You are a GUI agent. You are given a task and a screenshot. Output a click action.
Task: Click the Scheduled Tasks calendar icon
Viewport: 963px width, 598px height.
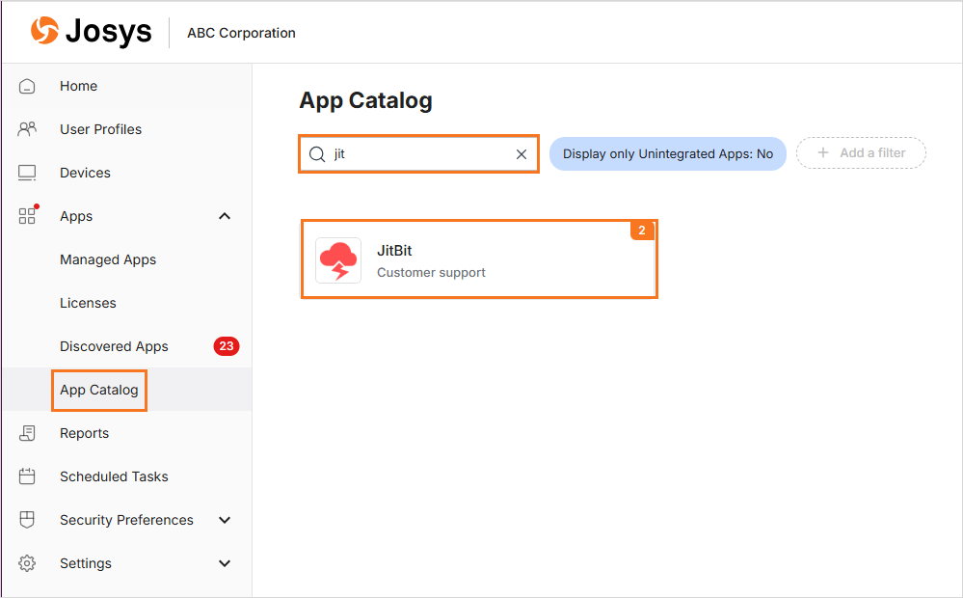[x=27, y=476]
